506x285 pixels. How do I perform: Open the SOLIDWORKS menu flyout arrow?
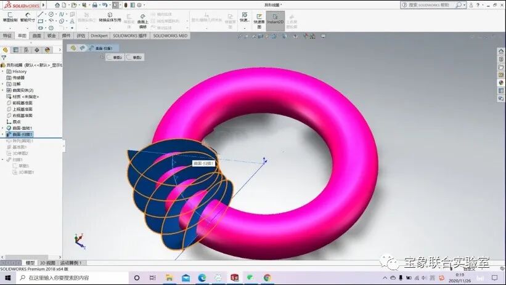[43, 5]
